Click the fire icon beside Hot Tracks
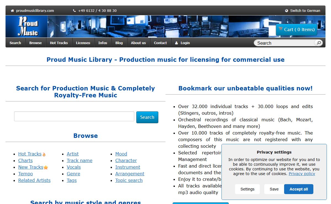This screenshot has width=331, height=204. pos(44,154)
